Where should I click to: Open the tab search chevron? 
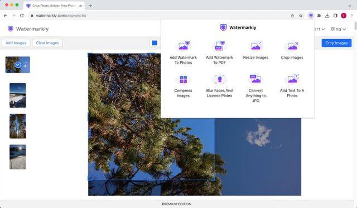350,6
